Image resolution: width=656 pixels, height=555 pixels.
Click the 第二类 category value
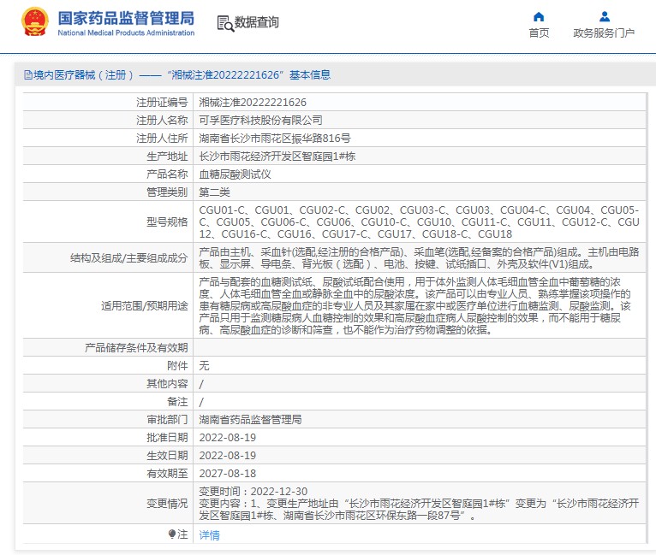215,192
